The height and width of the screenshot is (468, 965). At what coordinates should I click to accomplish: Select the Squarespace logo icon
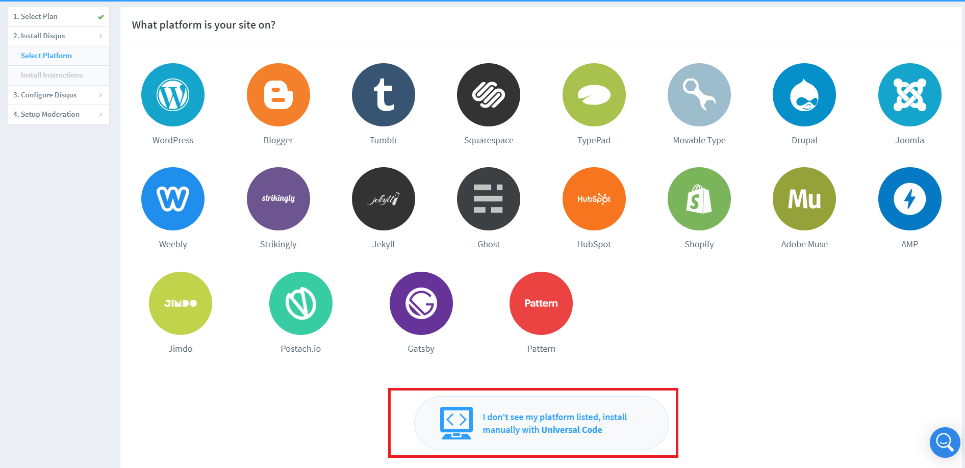point(489,95)
